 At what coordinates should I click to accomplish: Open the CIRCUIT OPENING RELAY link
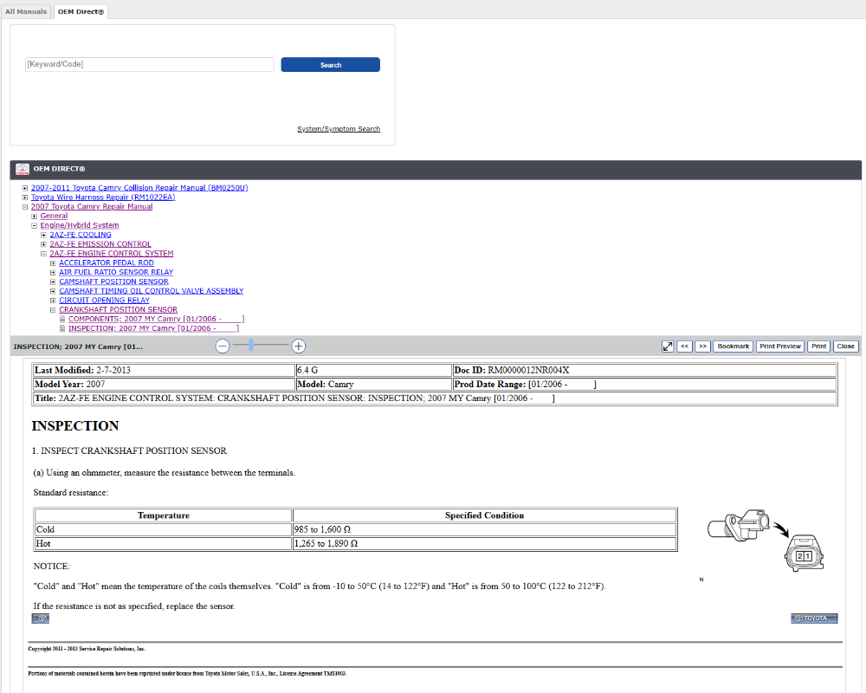point(105,301)
